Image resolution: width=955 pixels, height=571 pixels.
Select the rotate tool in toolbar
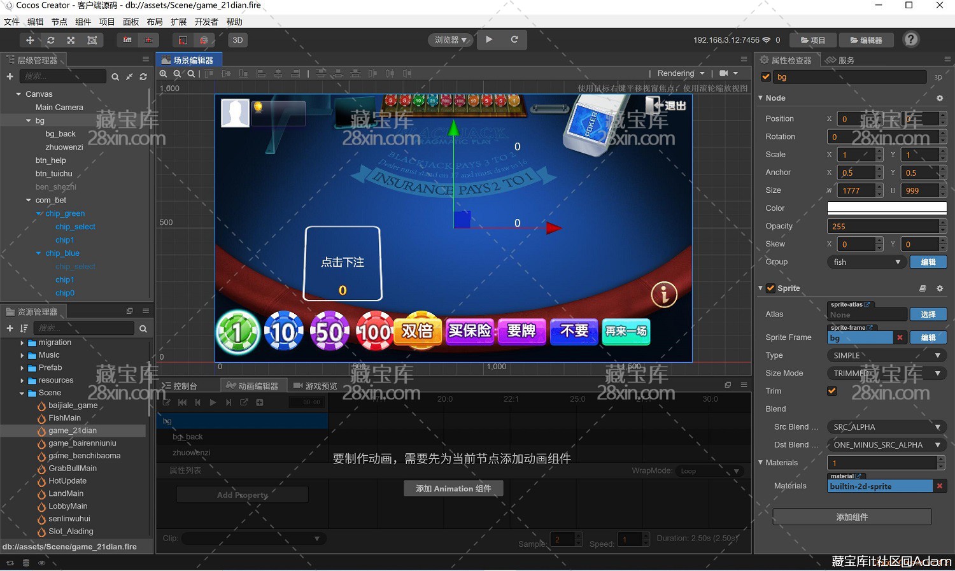click(x=50, y=40)
